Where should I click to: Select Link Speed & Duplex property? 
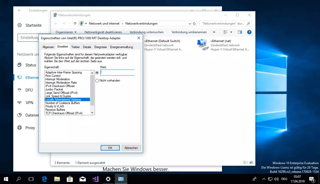click(67, 96)
